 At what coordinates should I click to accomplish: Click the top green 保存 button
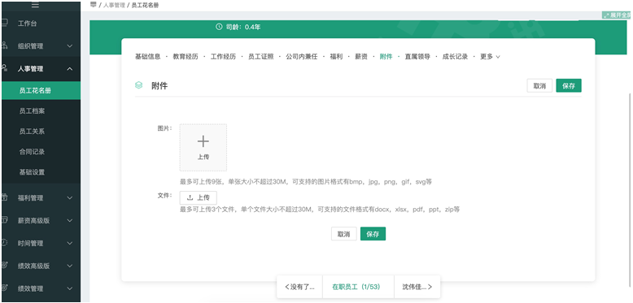pos(569,85)
